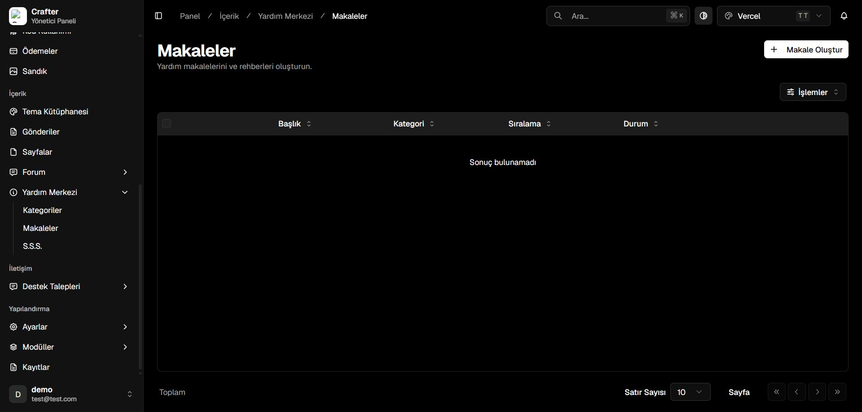Click the sidebar vertical scrollbar
The height and width of the screenshot is (412, 862).
pos(140,276)
